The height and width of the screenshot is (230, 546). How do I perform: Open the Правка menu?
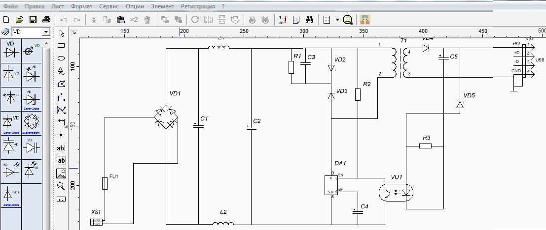pyautogui.click(x=35, y=6)
